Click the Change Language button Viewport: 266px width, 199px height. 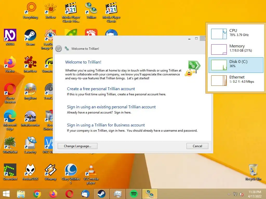(77, 146)
